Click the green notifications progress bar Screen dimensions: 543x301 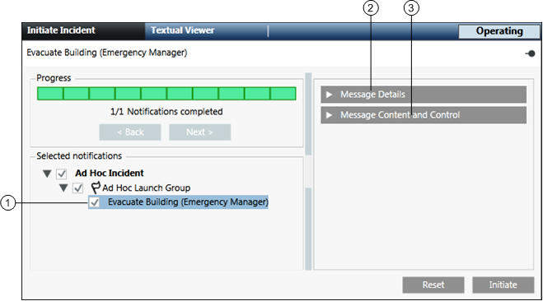click(x=166, y=94)
